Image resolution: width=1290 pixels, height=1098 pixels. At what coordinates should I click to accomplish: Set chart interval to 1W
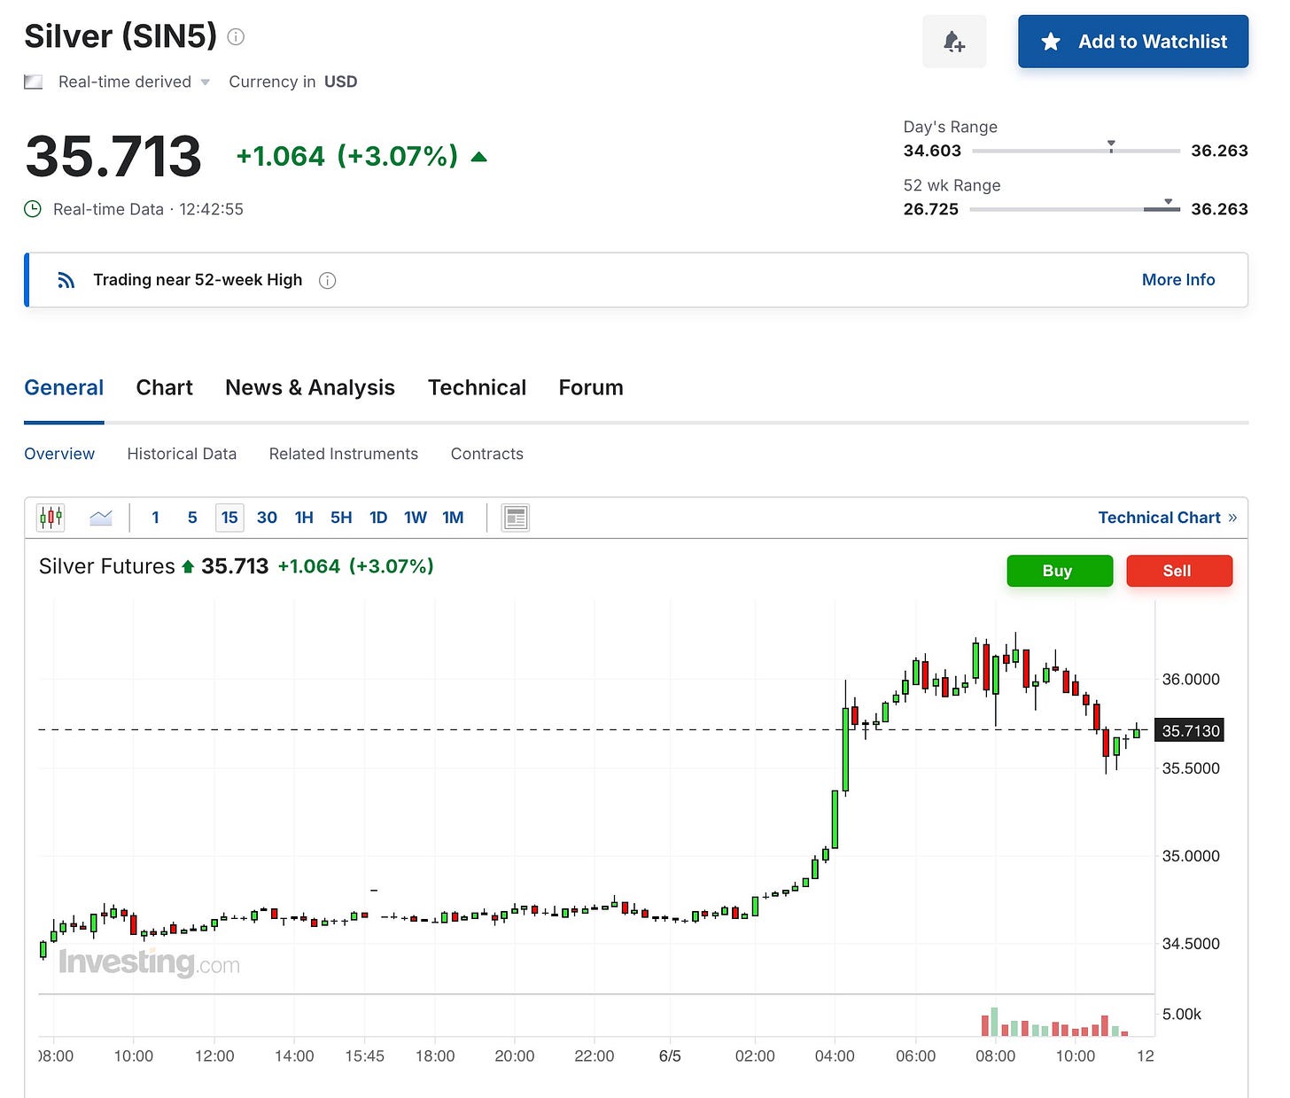(416, 518)
